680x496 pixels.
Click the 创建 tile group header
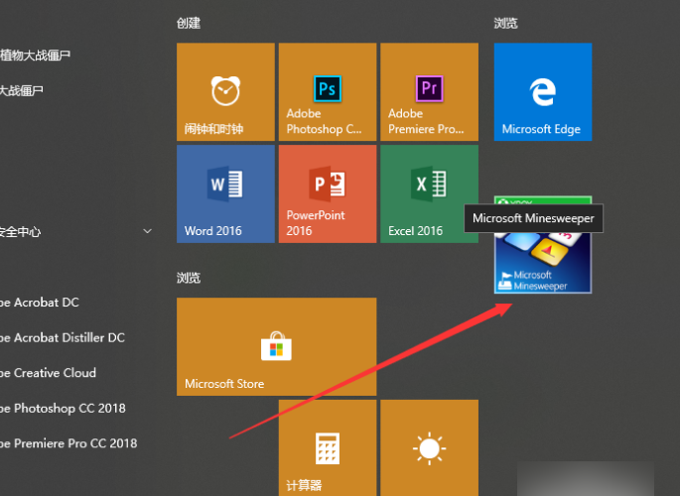tap(187, 22)
